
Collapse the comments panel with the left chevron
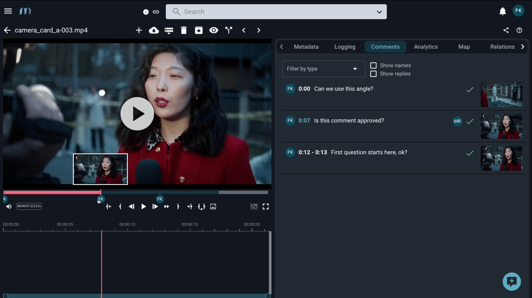[x=281, y=47]
